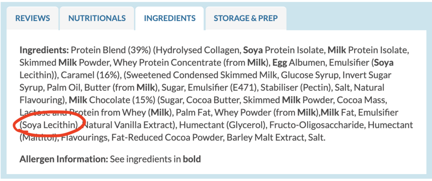Select the Ingredients tab
The image size is (432, 181).
point(170,19)
